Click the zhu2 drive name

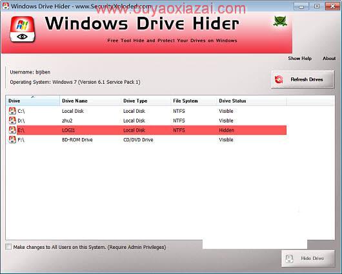[67, 121]
